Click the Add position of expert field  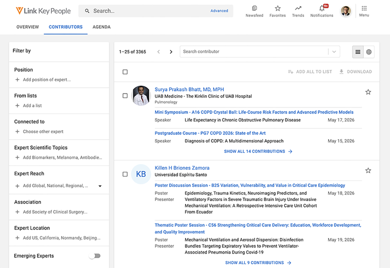[x=46, y=80]
